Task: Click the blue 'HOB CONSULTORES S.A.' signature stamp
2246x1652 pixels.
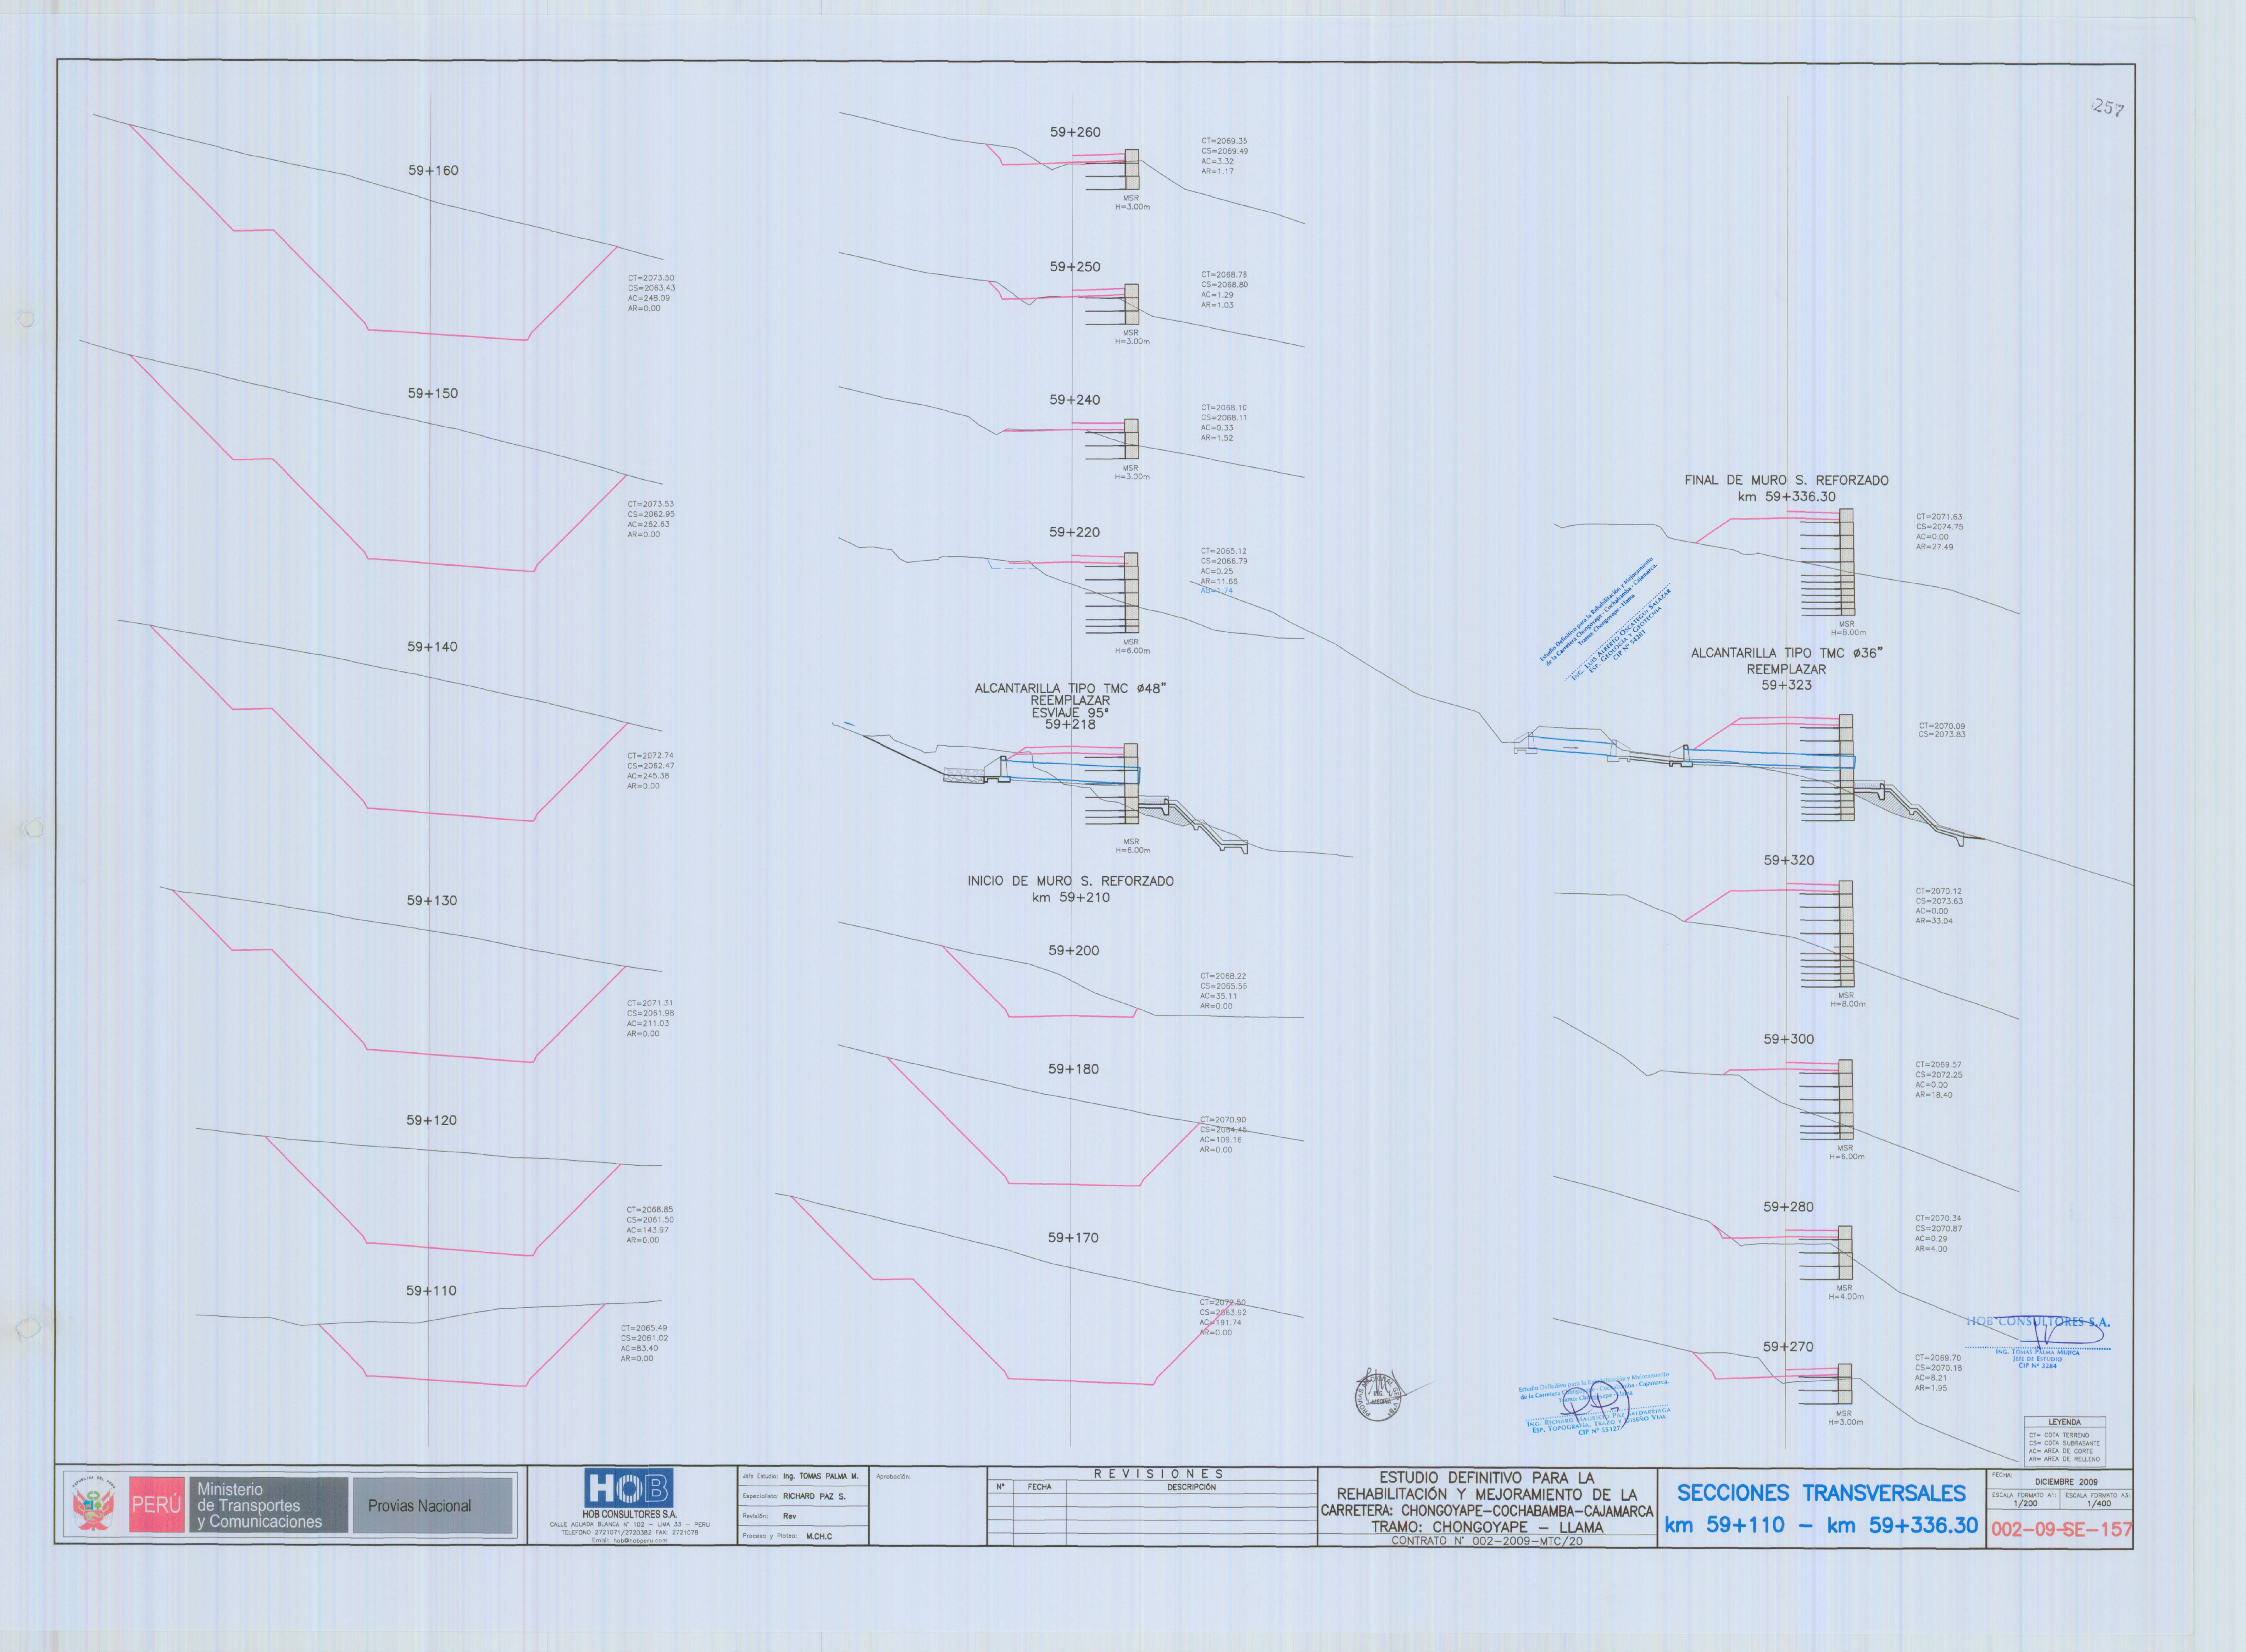Action: point(2038,1323)
